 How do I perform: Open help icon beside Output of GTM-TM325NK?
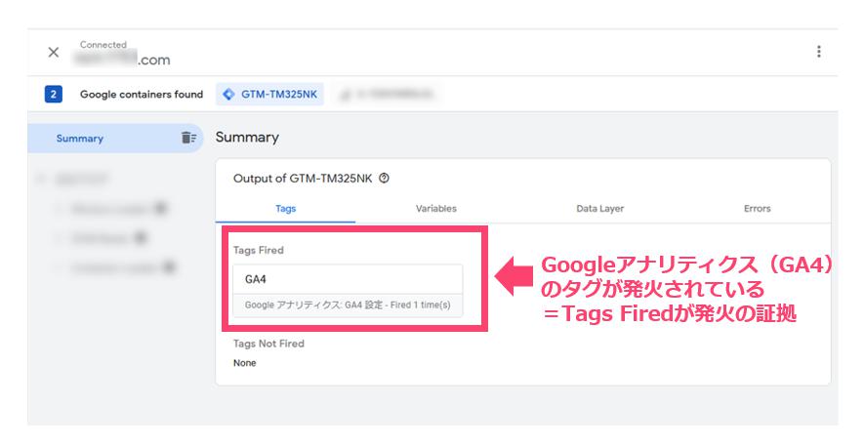[385, 178]
